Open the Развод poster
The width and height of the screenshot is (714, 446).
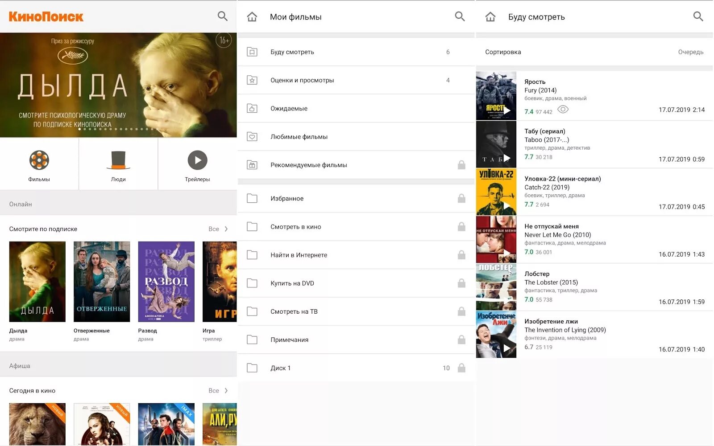[166, 282]
